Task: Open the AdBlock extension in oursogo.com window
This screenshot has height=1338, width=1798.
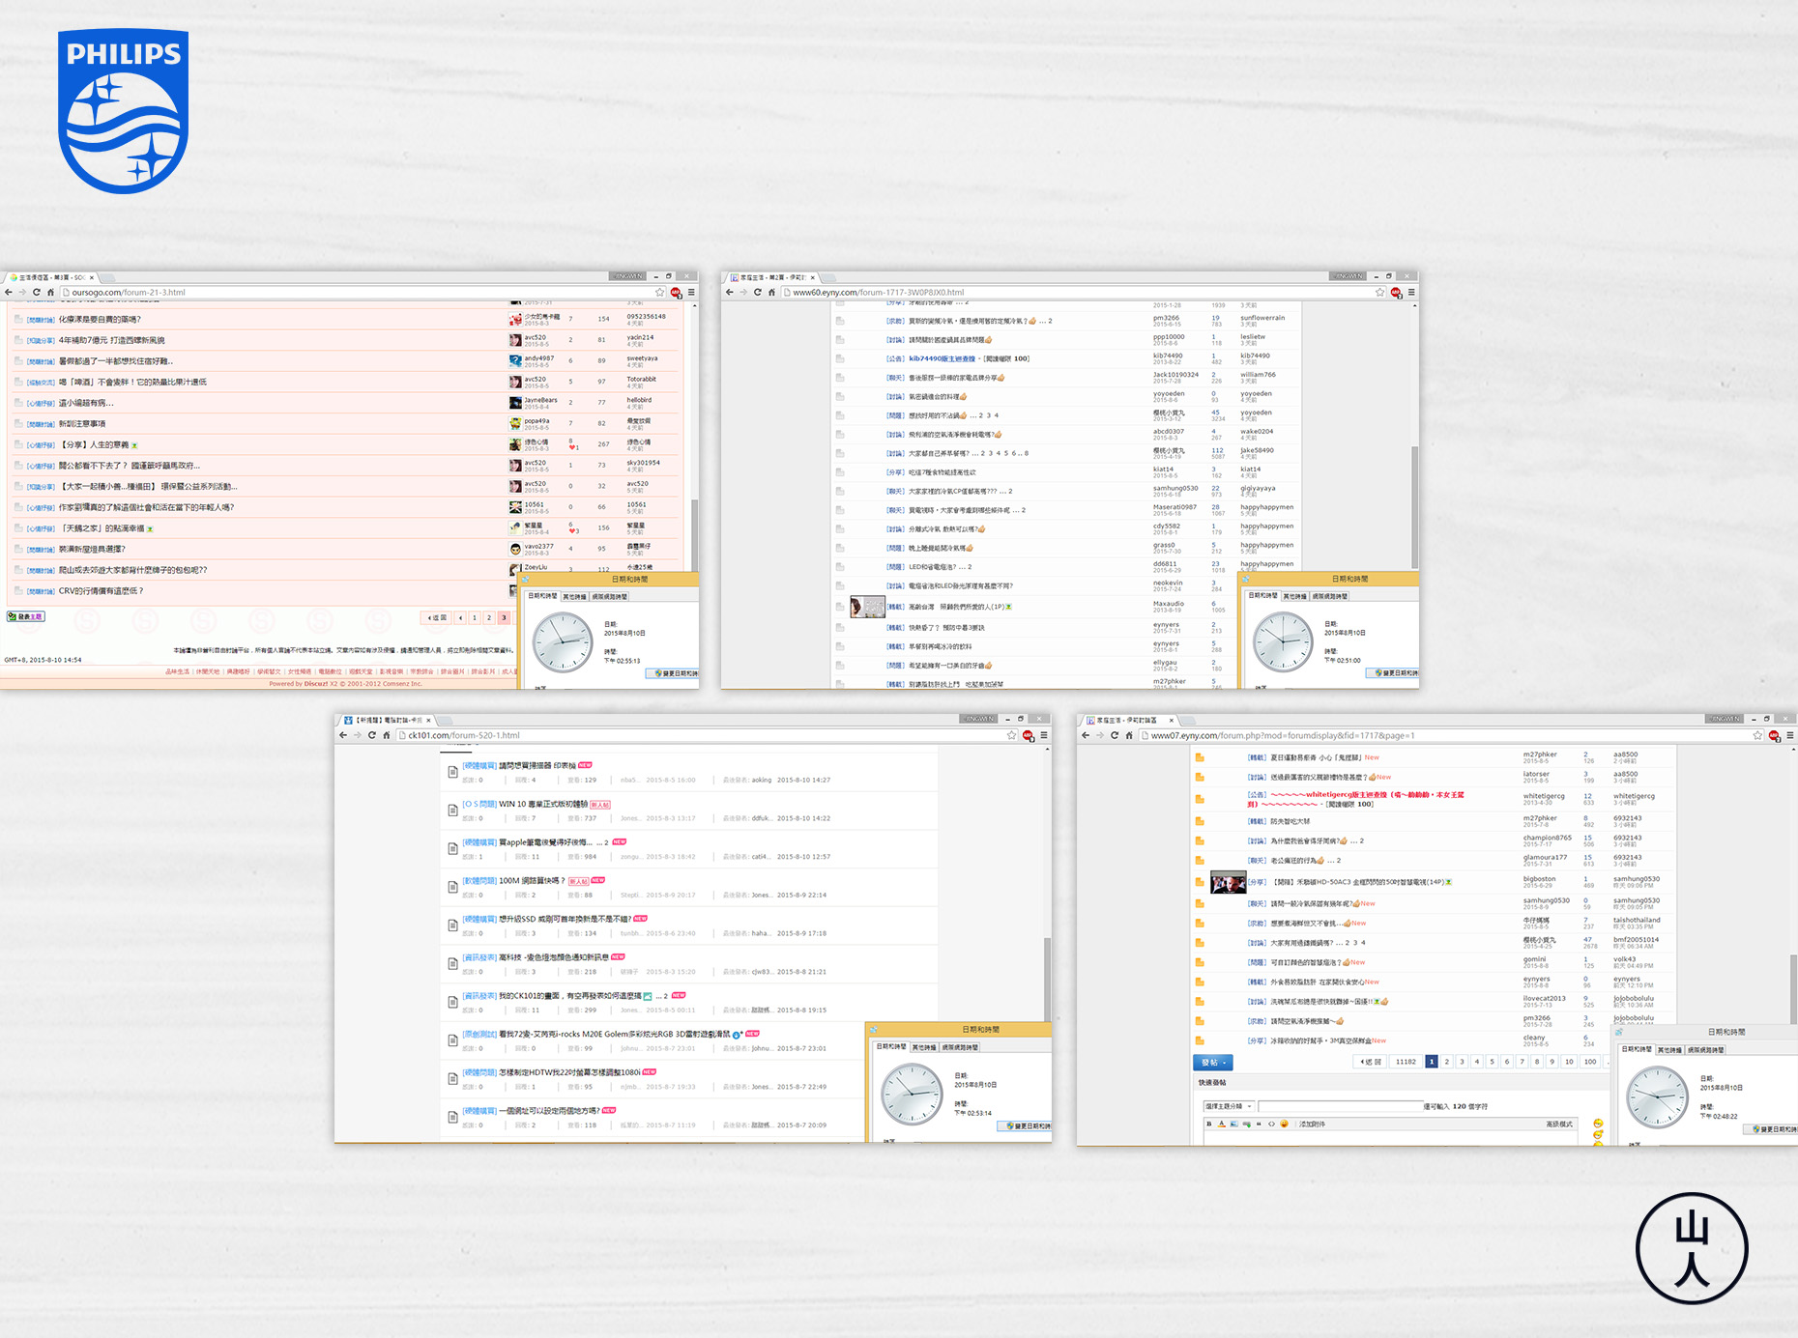Action: pos(676,292)
